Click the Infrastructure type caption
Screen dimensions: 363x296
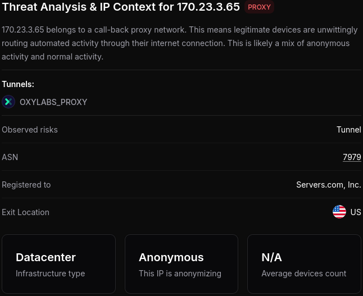point(50,274)
